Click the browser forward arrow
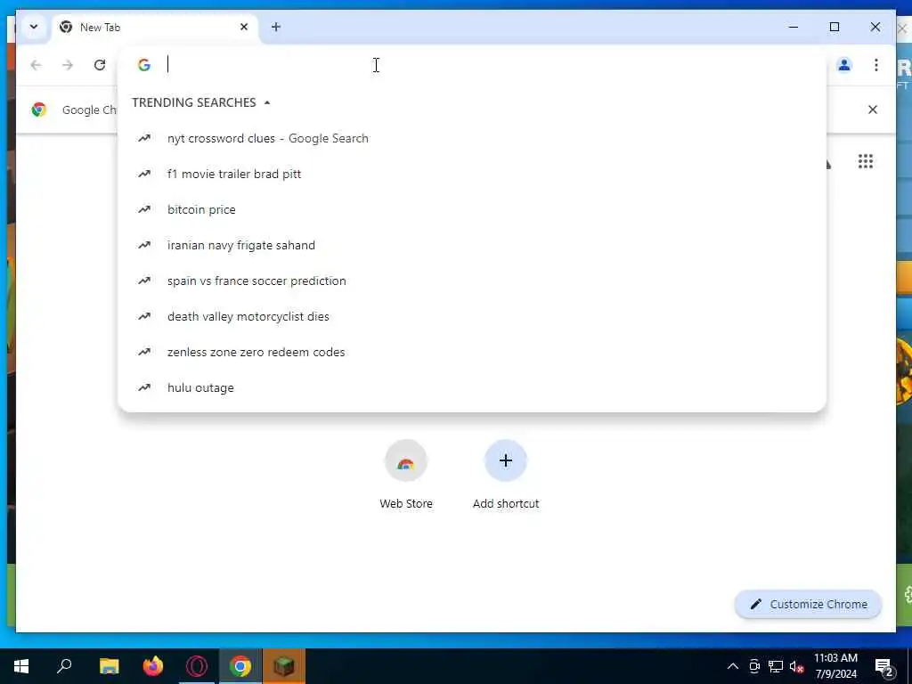The width and height of the screenshot is (912, 684). coord(68,64)
